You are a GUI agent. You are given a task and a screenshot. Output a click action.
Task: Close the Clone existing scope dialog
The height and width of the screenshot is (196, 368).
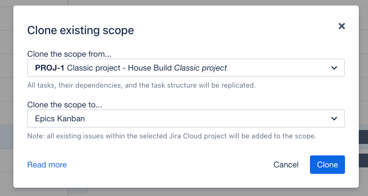tap(342, 26)
